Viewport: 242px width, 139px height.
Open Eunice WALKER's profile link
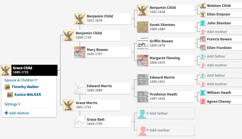[x=28, y=94]
